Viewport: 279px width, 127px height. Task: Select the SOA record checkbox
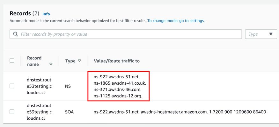pos(12,112)
